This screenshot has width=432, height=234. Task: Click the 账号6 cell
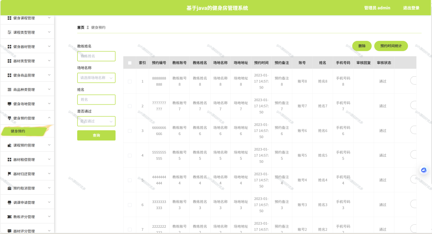point(302,131)
